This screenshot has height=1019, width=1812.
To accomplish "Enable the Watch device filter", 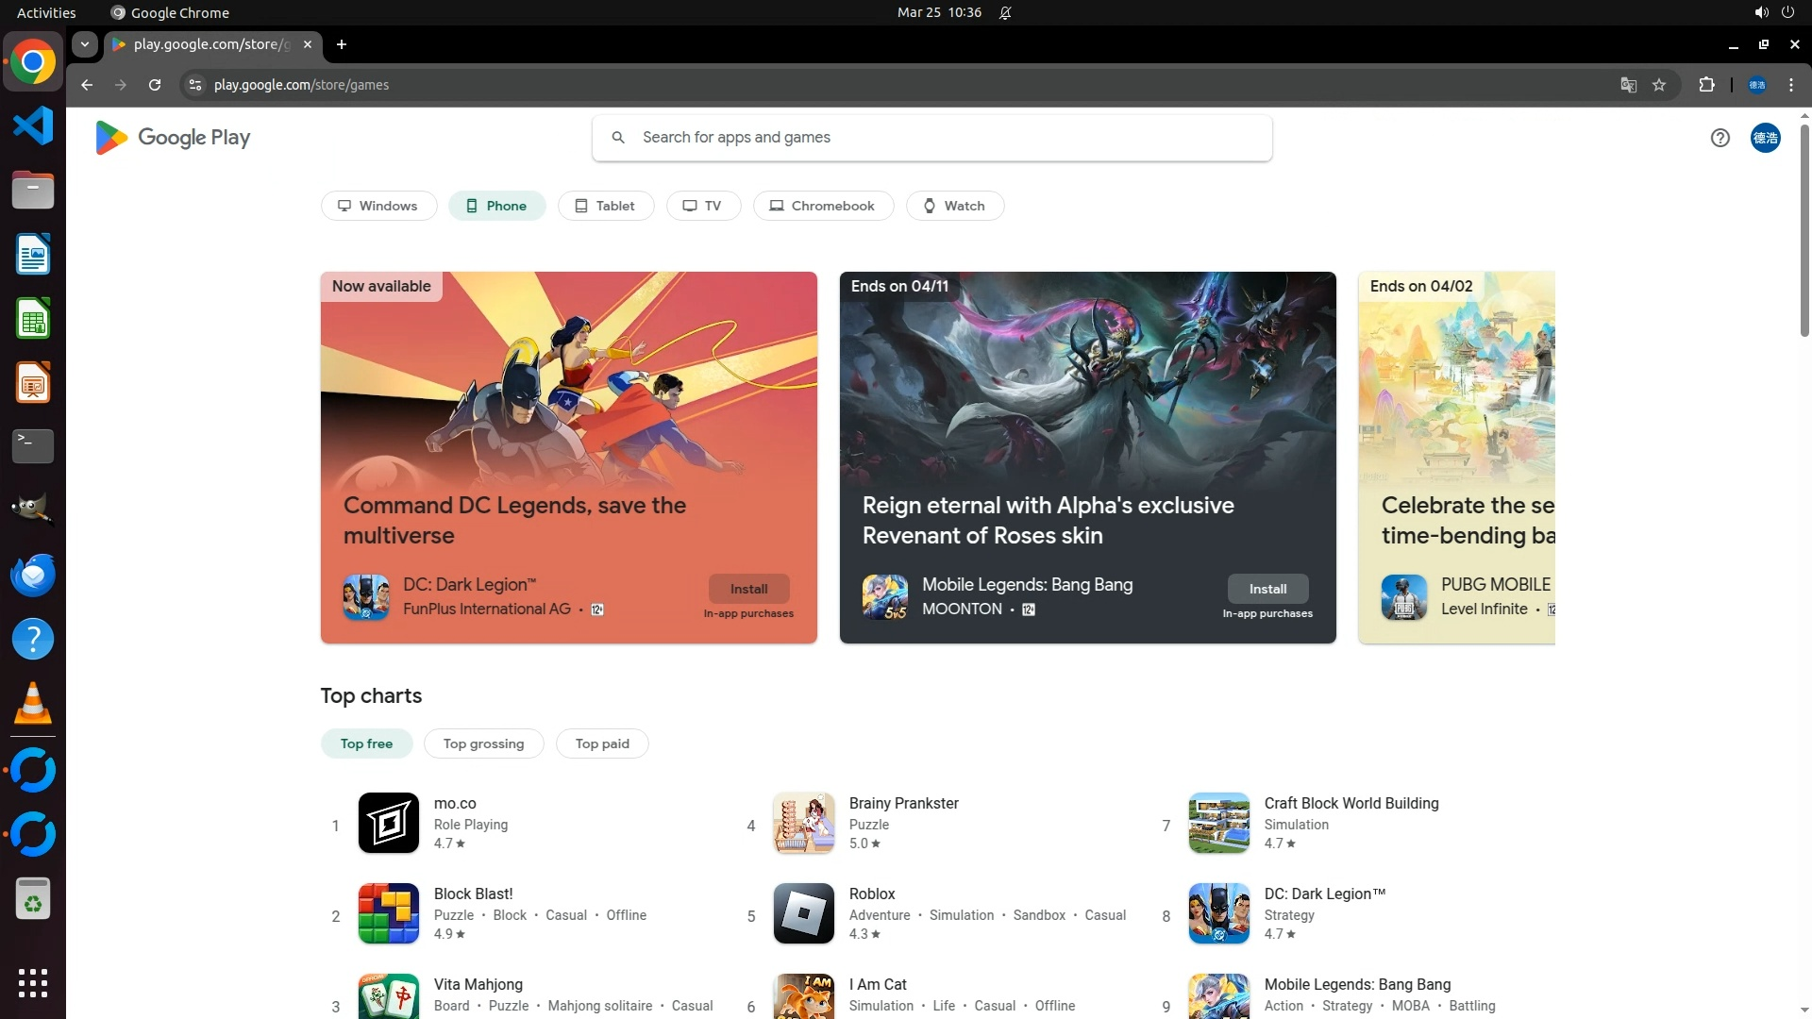I will click(x=954, y=206).
